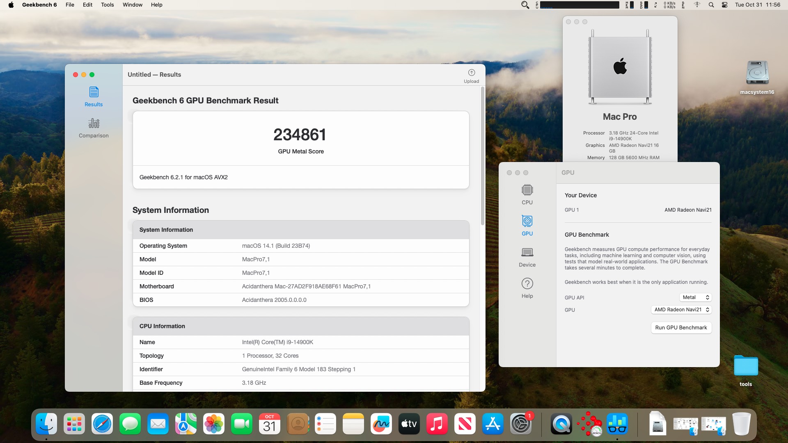Click Run GPU Benchmark button
The width and height of the screenshot is (788, 443).
point(681,328)
